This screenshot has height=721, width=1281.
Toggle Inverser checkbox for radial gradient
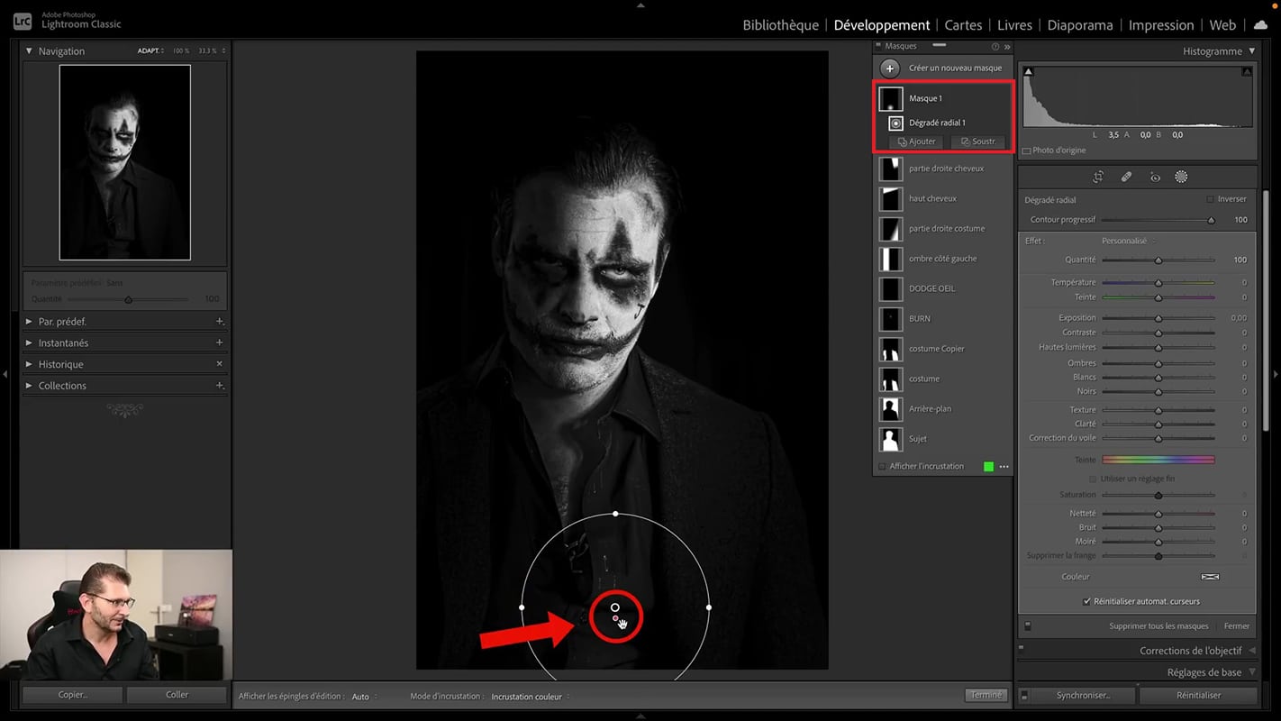pyautogui.click(x=1210, y=199)
